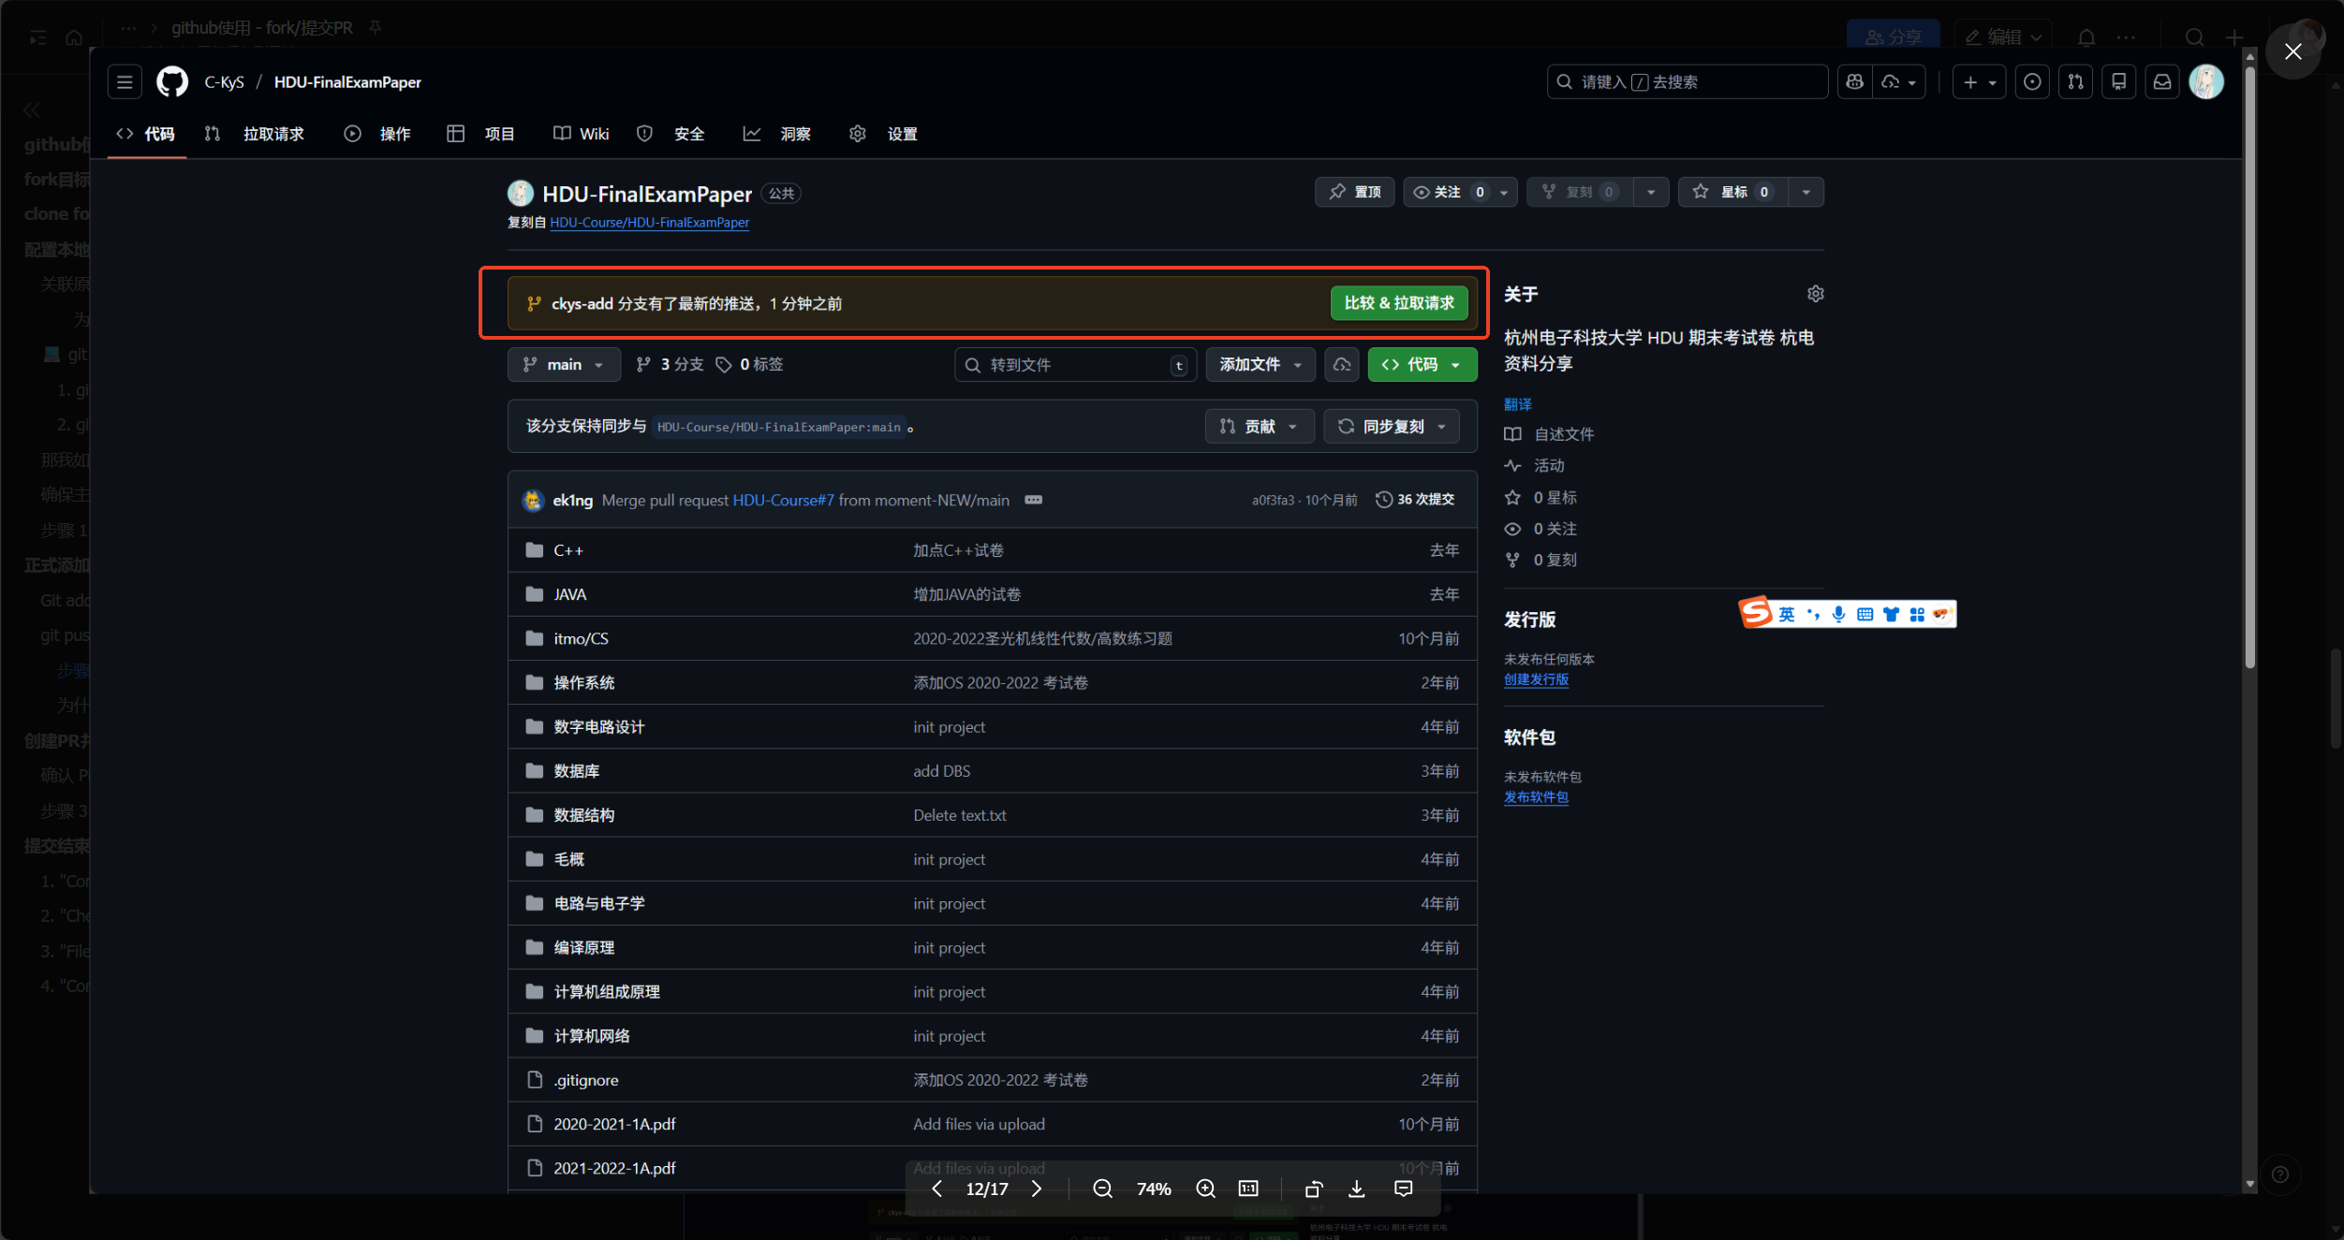2344x1240 pixels.
Task: Pin the repository with 置顶 button
Action: pyautogui.click(x=1354, y=192)
